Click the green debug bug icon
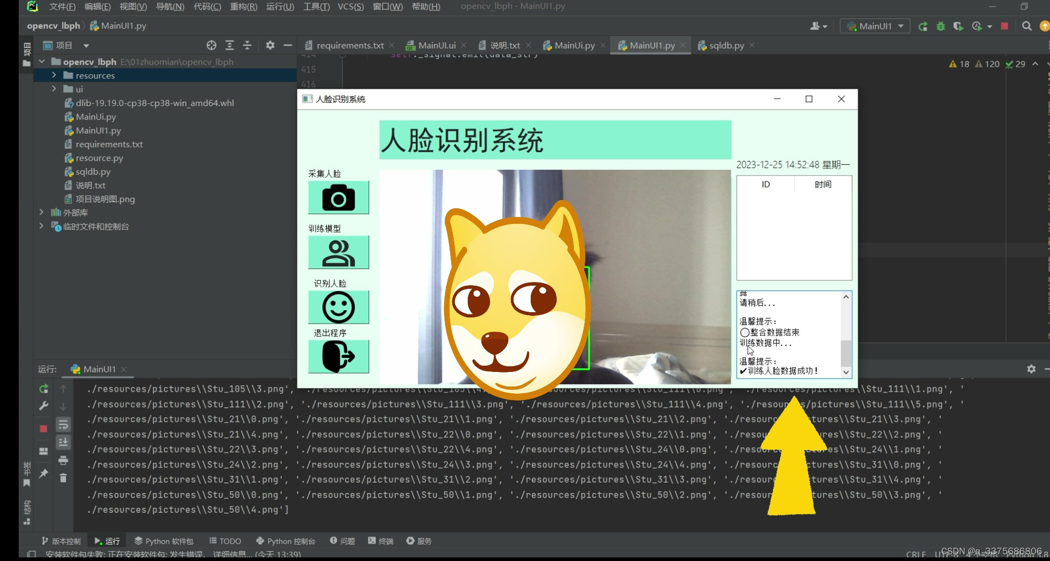Viewport: 1050px width, 561px height. click(940, 26)
